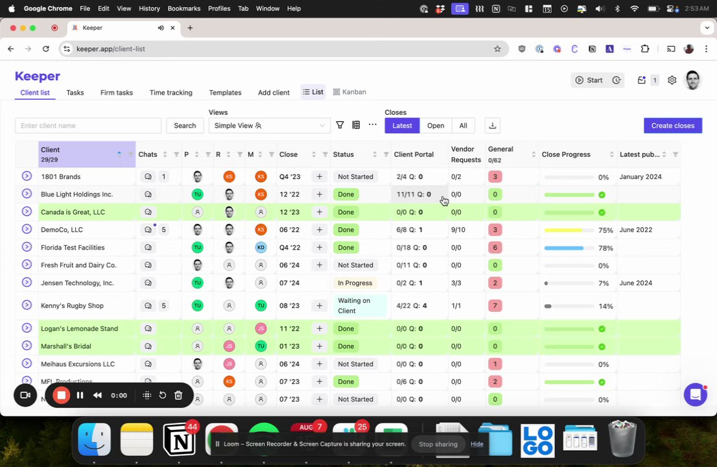Focus the Enter client name field
This screenshot has height=467, width=717.
pyautogui.click(x=88, y=125)
